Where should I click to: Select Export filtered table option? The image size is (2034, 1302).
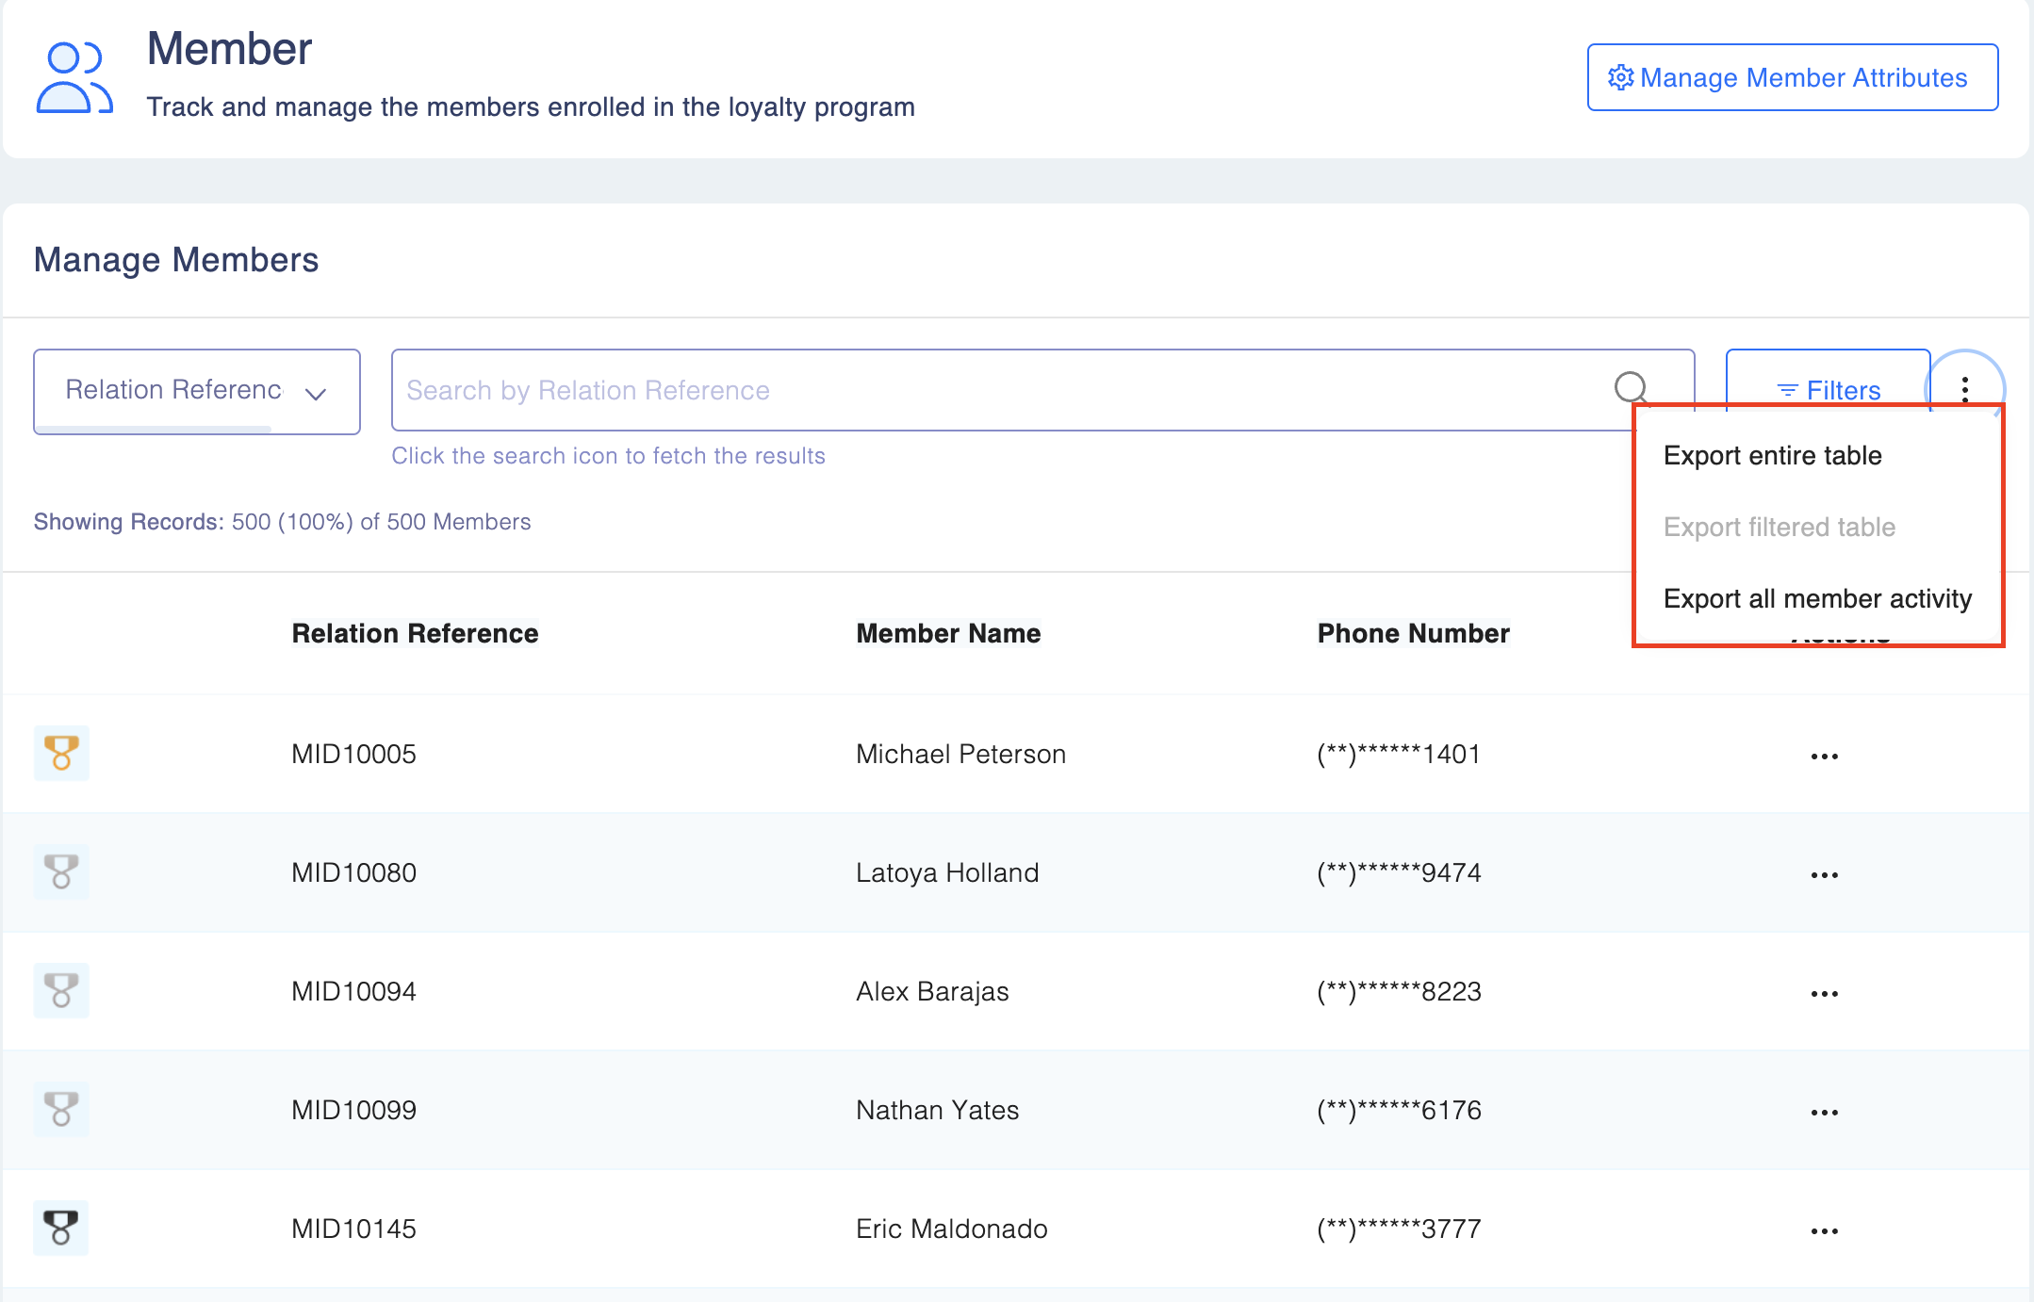click(x=1779, y=528)
